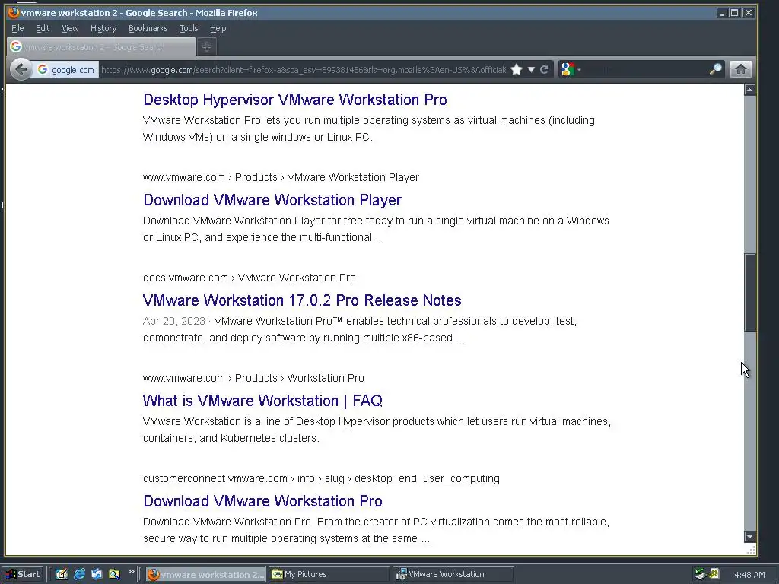Open Internet Explorer from quick launch
The image size is (779, 584).
[x=79, y=574]
